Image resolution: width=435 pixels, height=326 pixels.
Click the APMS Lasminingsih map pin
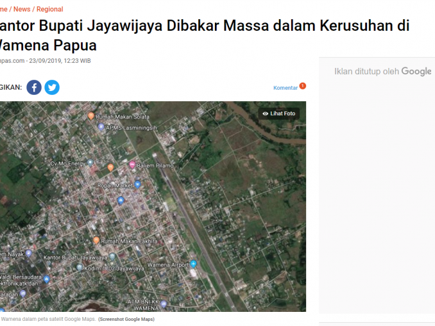pos(101,127)
